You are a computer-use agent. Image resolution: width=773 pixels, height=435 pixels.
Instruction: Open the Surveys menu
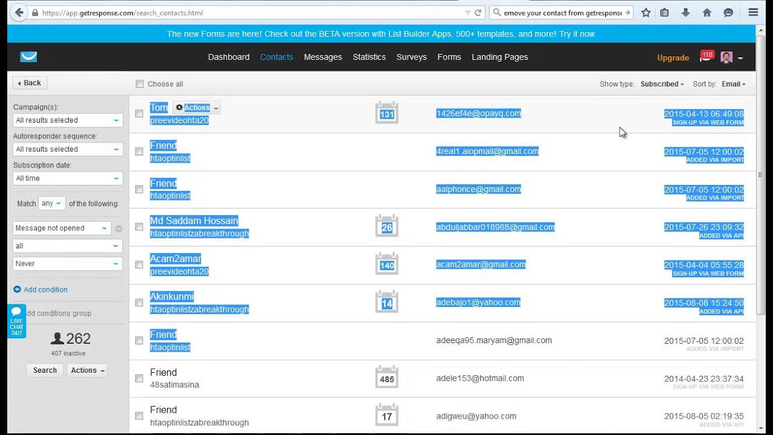pyautogui.click(x=411, y=57)
